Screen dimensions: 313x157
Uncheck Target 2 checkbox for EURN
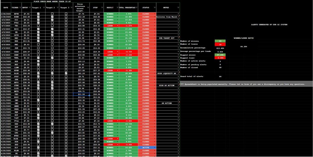pos(52,17)
